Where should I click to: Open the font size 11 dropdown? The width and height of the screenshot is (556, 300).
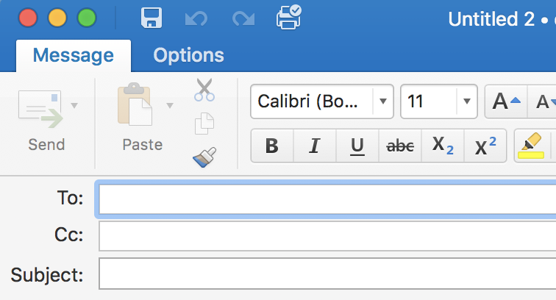[466, 101]
